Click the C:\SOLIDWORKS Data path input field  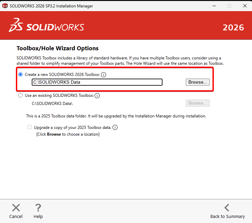click(97, 82)
